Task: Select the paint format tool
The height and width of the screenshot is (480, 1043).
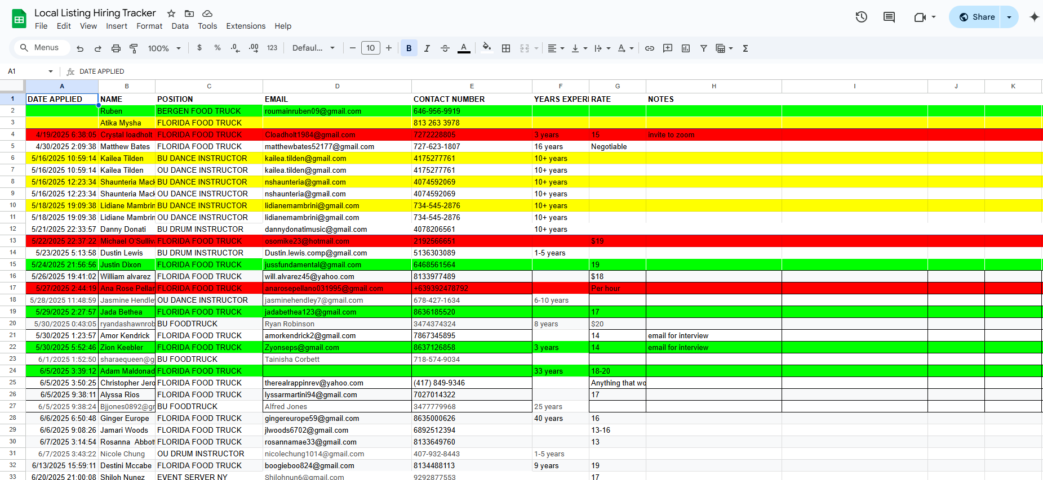Action: coord(134,48)
